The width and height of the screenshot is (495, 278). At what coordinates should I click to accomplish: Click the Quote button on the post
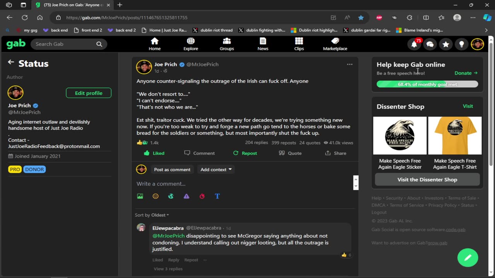(x=290, y=153)
